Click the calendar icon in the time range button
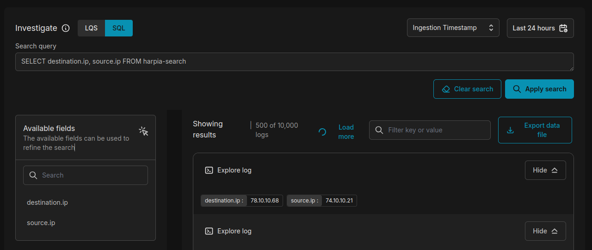The image size is (592, 250). [563, 28]
